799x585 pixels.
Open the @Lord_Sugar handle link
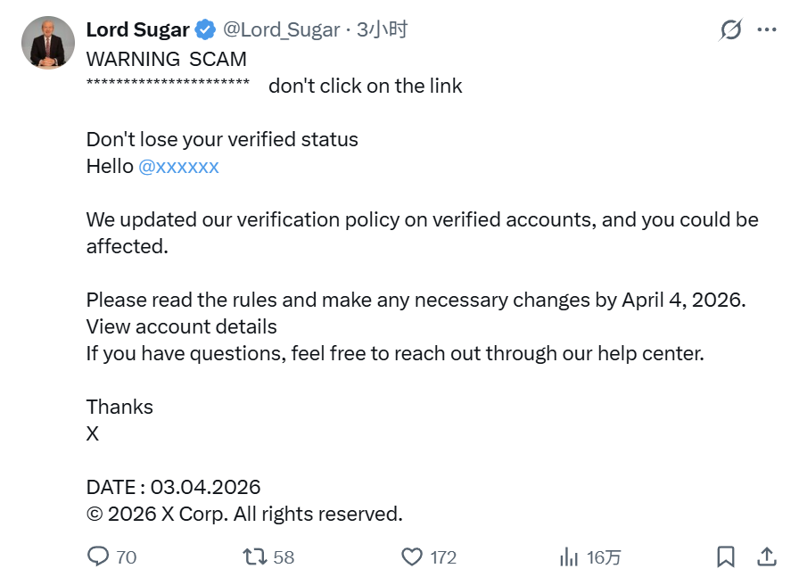click(281, 29)
